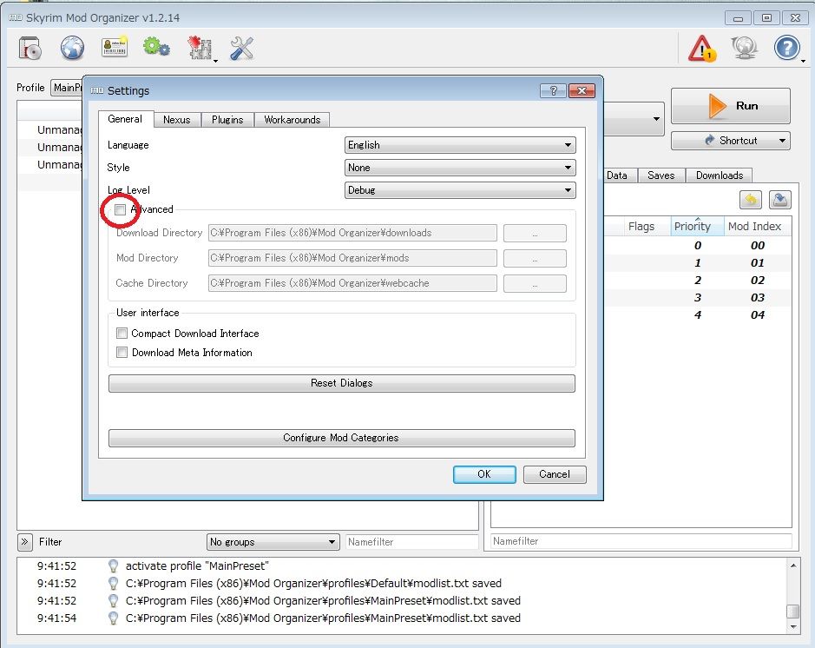The image size is (815, 648).
Task: Click the Mod Directory path field
Action: click(352, 258)
